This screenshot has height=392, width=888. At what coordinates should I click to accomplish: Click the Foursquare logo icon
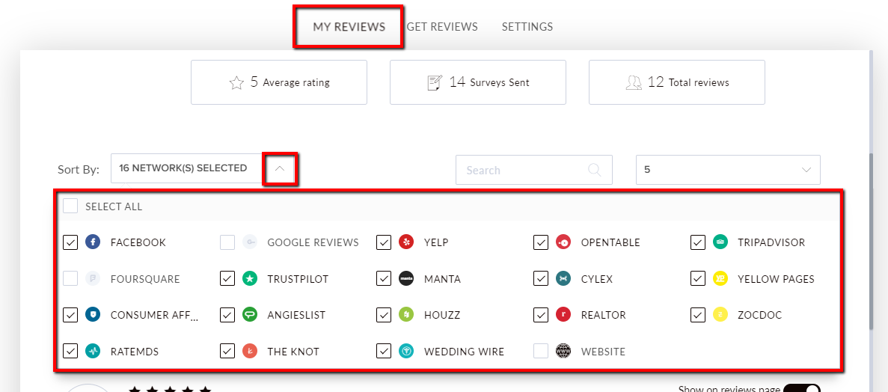coord(93,279)
